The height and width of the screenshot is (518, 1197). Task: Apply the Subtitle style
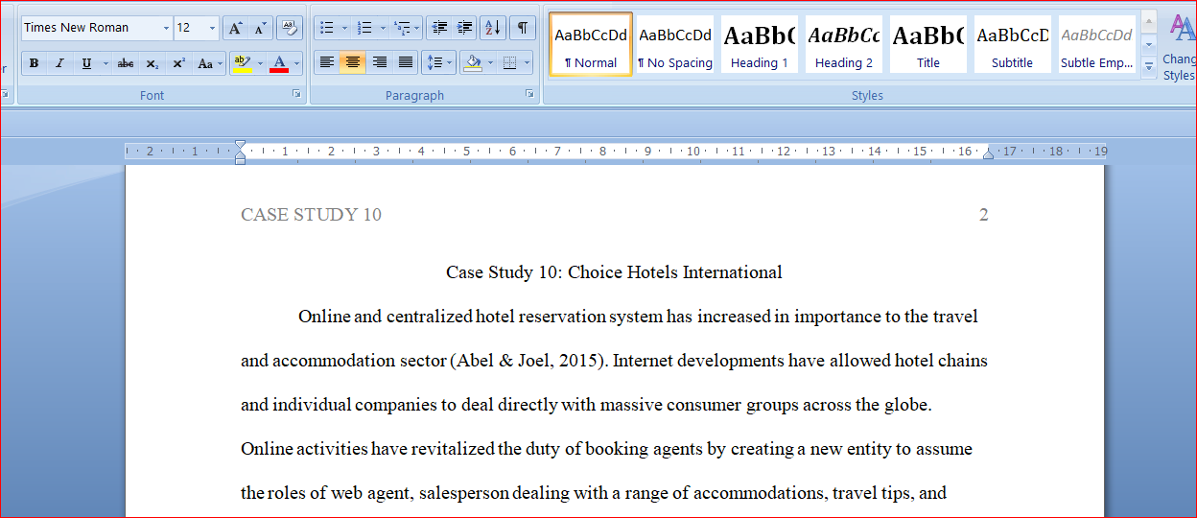coord(1013,44)
